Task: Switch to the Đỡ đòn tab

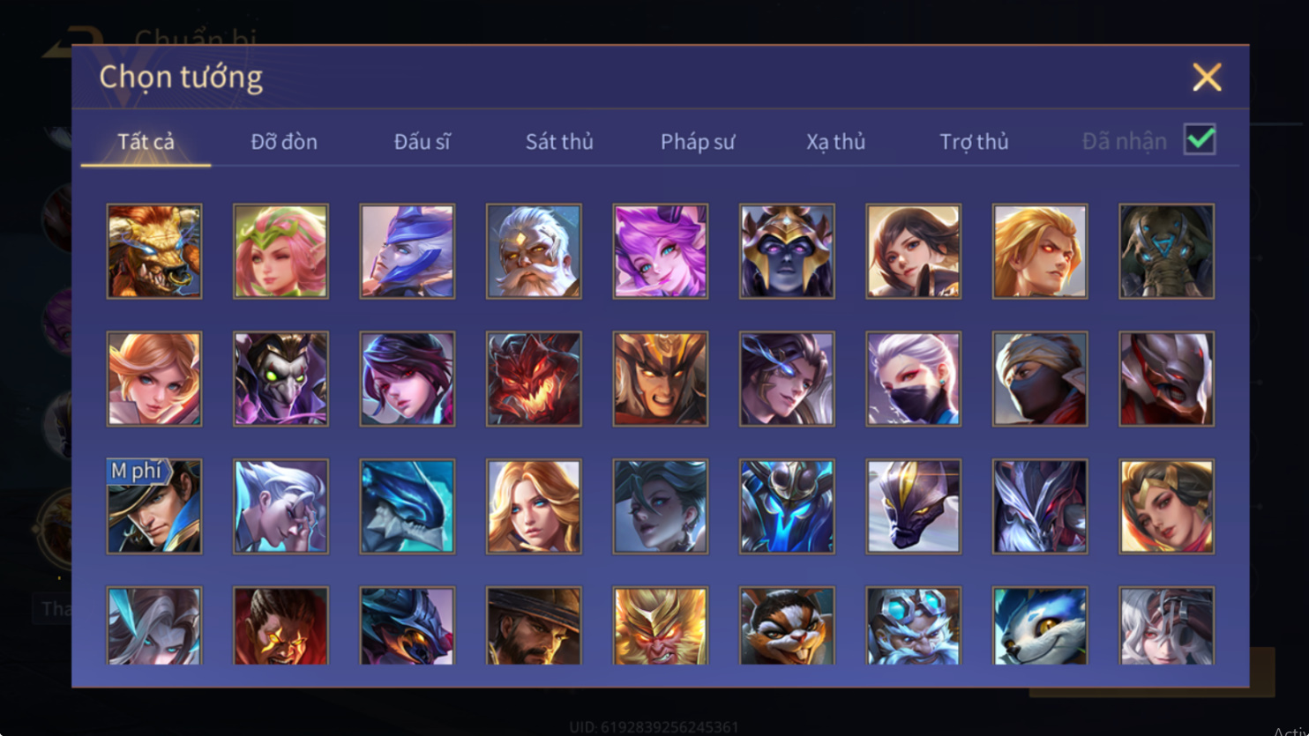Action: click(284, 141)
